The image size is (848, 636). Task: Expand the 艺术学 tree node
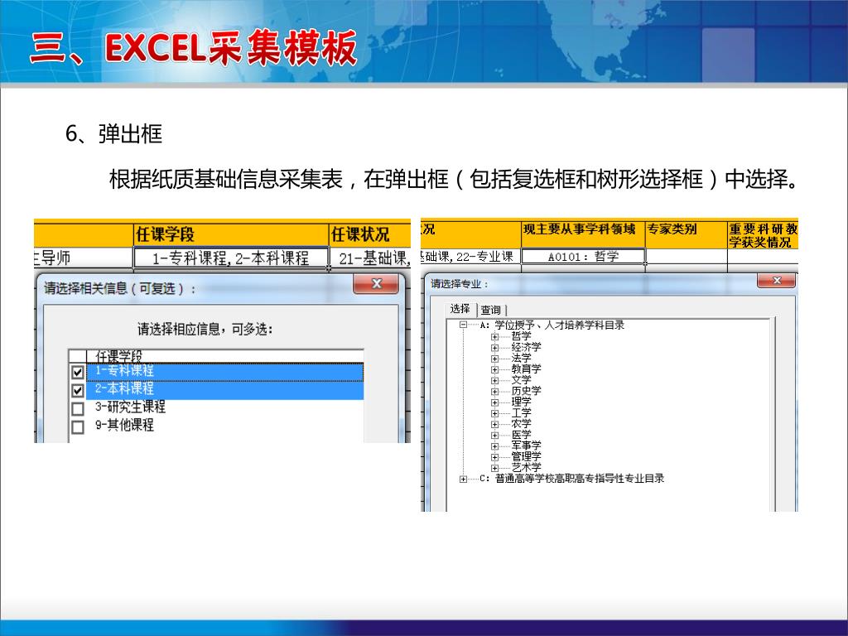pyautogui.click(x=494, y=468)
